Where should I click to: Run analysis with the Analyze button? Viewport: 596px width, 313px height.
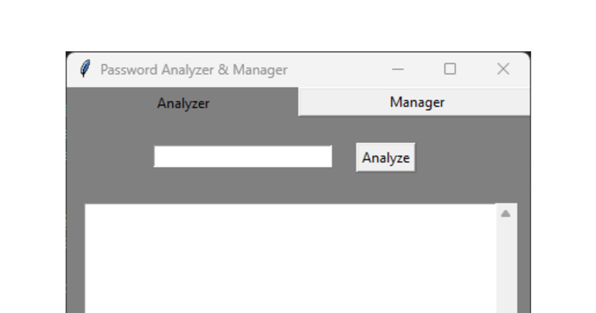coord(385,157)
